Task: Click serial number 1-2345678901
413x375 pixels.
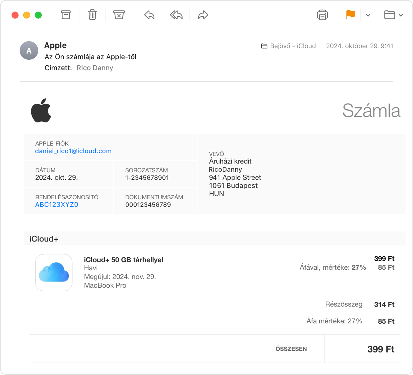Action: pyautogui.click(x=147, y=178)
